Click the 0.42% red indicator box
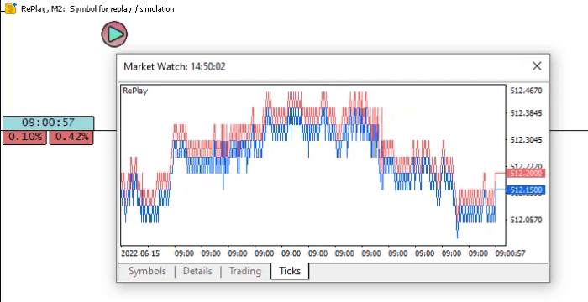 [71, 137]
